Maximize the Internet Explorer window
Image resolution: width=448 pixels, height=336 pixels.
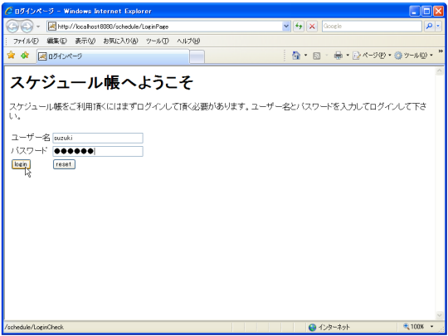pyautogui.click(x=426, y=12)
